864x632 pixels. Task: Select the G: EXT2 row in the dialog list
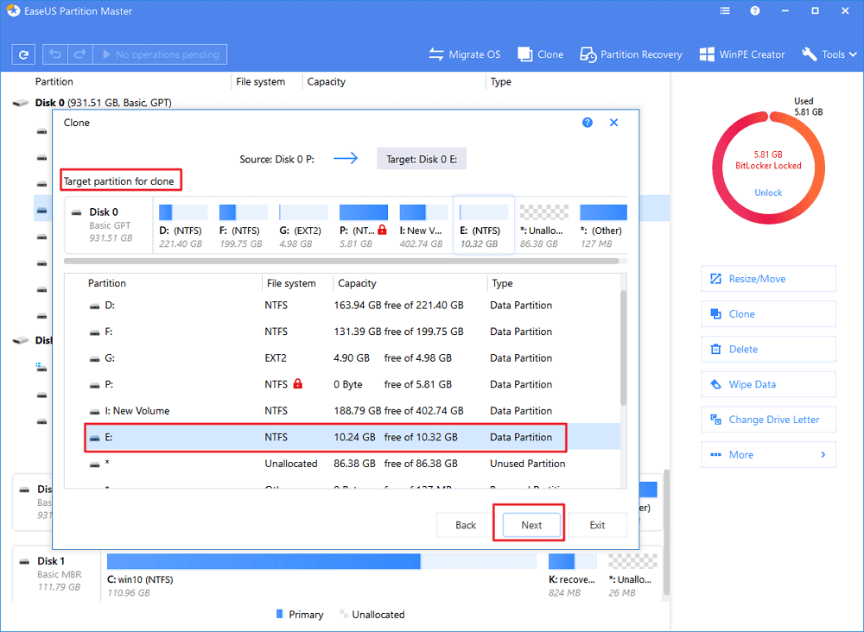342,357
